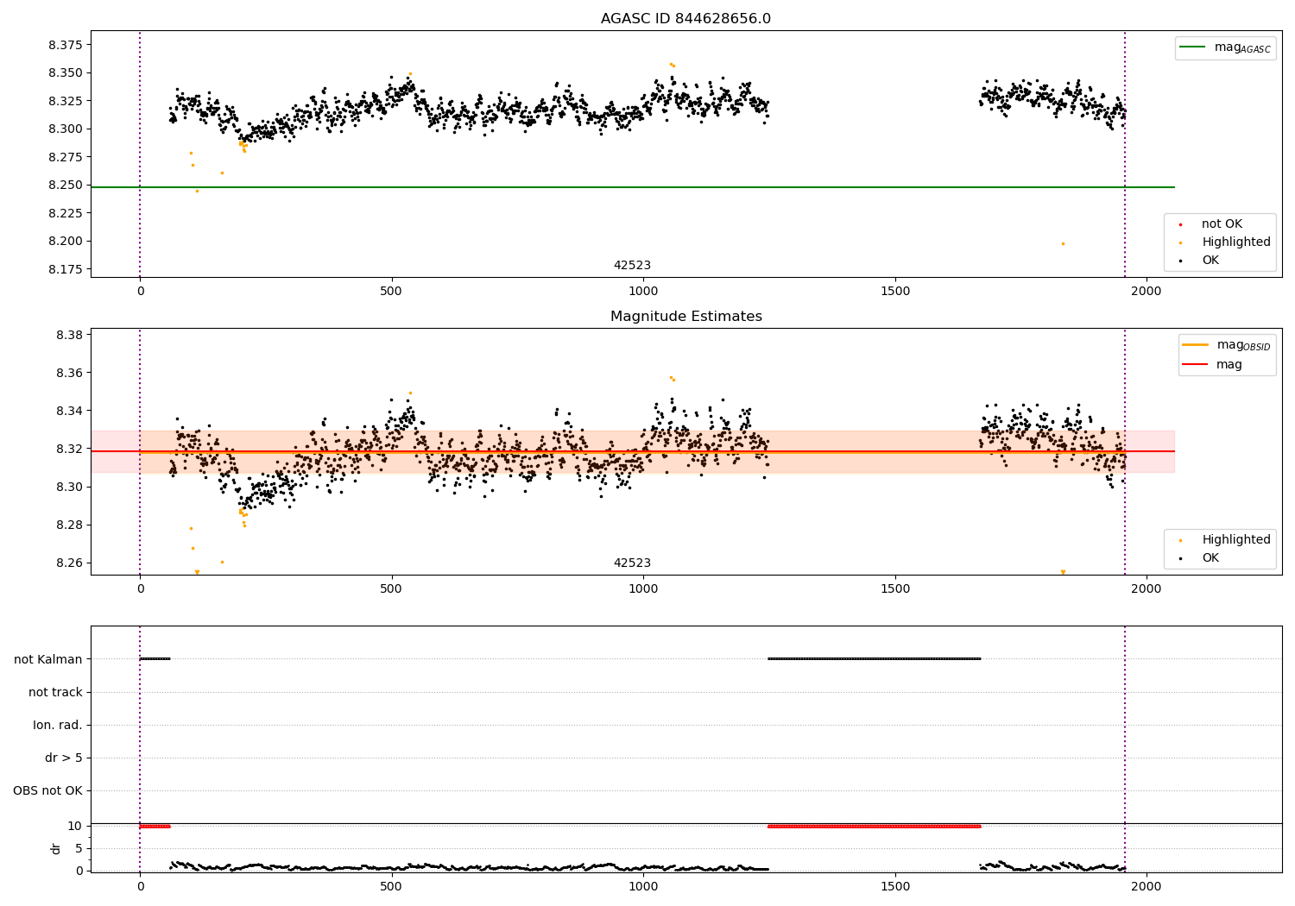The image size is (1295, 906).
Task: Click the rotated "dr" y-axis label
Action: click(56, 848)
